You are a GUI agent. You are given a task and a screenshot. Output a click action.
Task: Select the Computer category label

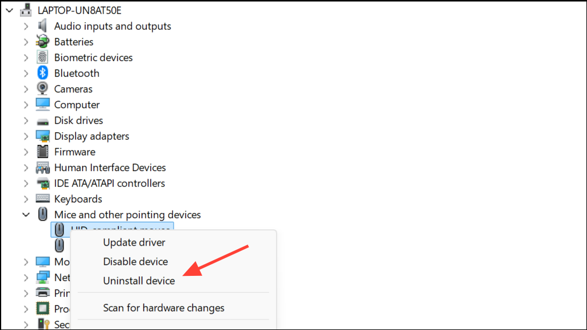(x=77, y=105)
